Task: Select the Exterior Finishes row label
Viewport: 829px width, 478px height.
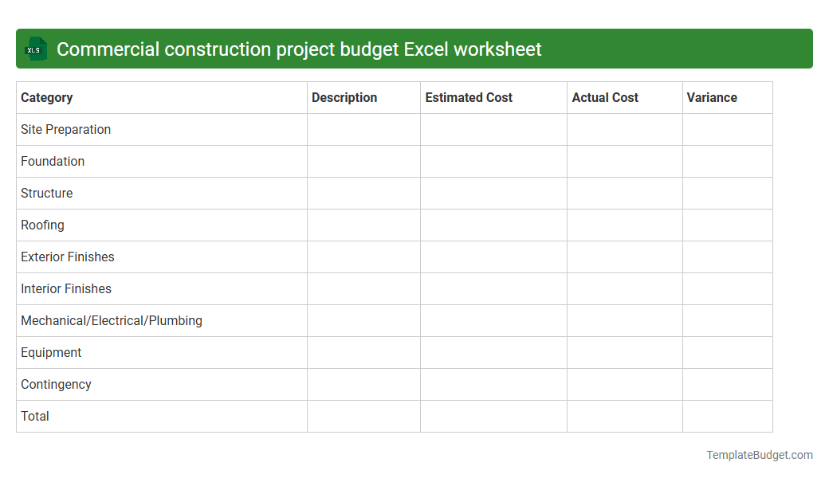Action: point(67,257)
